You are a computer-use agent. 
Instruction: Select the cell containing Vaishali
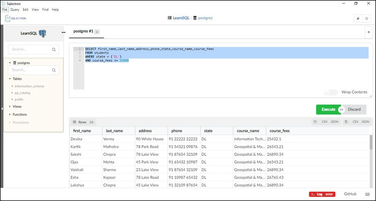[86, 170]
